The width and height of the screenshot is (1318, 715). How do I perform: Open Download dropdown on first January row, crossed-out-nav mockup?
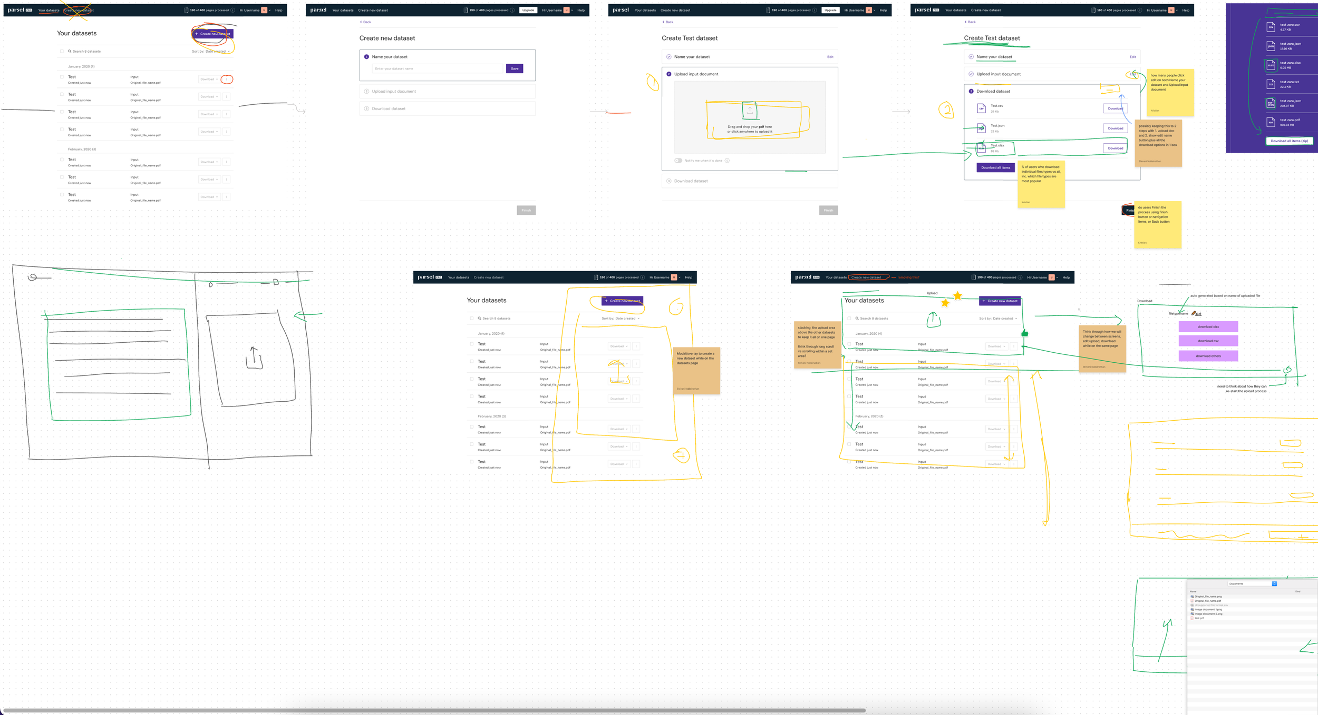tap(209, 79)
